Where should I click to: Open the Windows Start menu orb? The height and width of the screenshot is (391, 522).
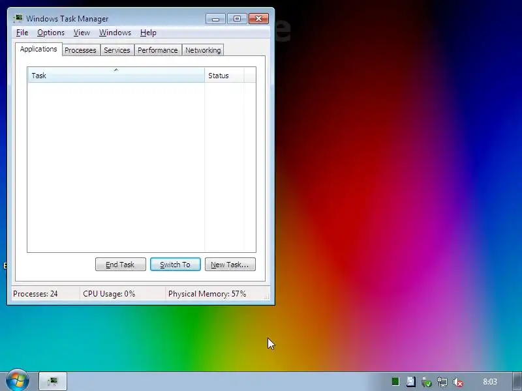(x=18, y=381)
